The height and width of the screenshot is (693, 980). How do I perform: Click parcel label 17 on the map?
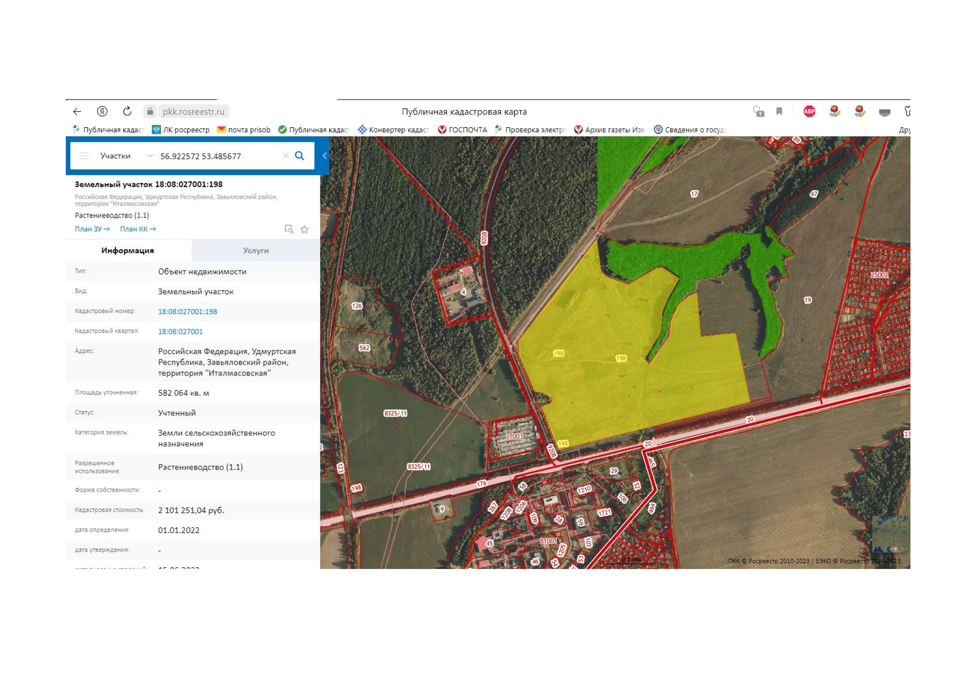point(694,194)
